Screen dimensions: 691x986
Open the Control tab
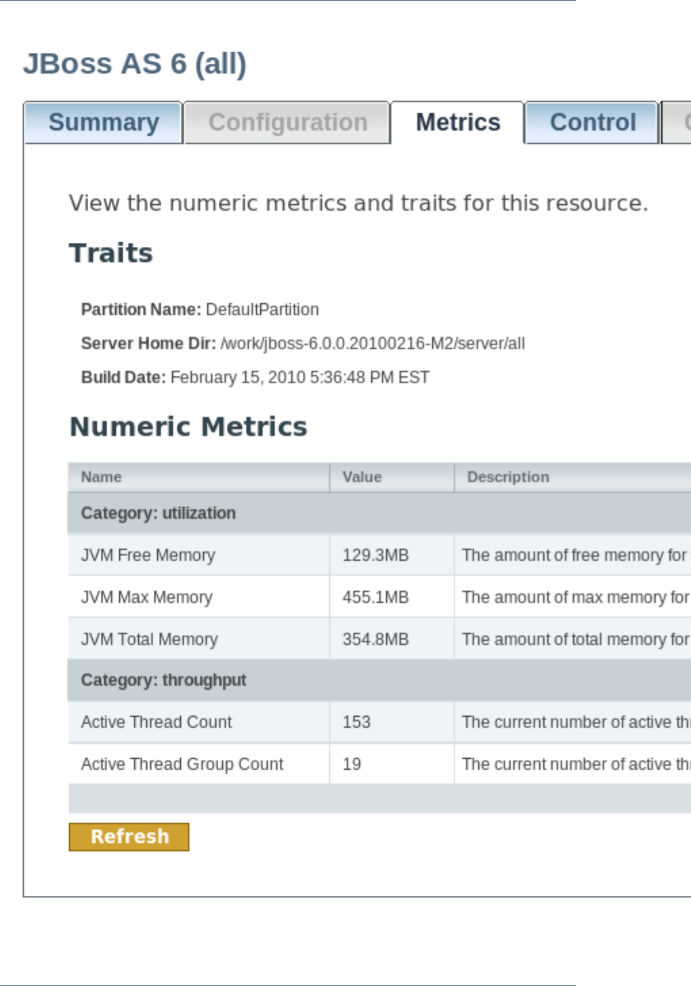click(593, 123)
